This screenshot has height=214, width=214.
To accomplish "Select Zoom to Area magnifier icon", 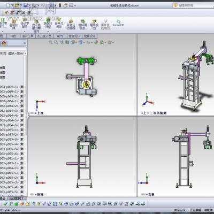I will (56, 42).
